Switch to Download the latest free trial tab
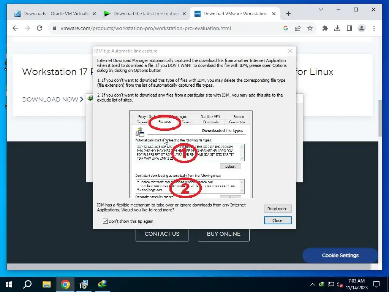The width and height of the screenshot is (389, 292). pyautogui.click(x=145, y=14)
